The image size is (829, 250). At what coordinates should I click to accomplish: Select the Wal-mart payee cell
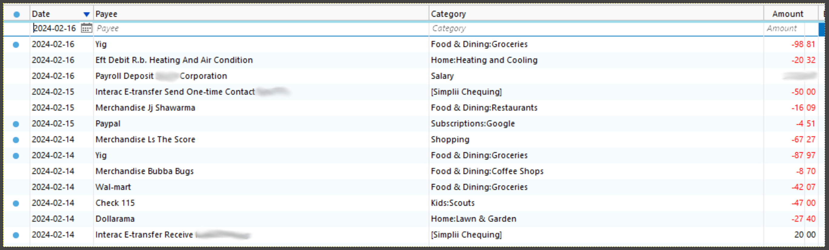113,187
